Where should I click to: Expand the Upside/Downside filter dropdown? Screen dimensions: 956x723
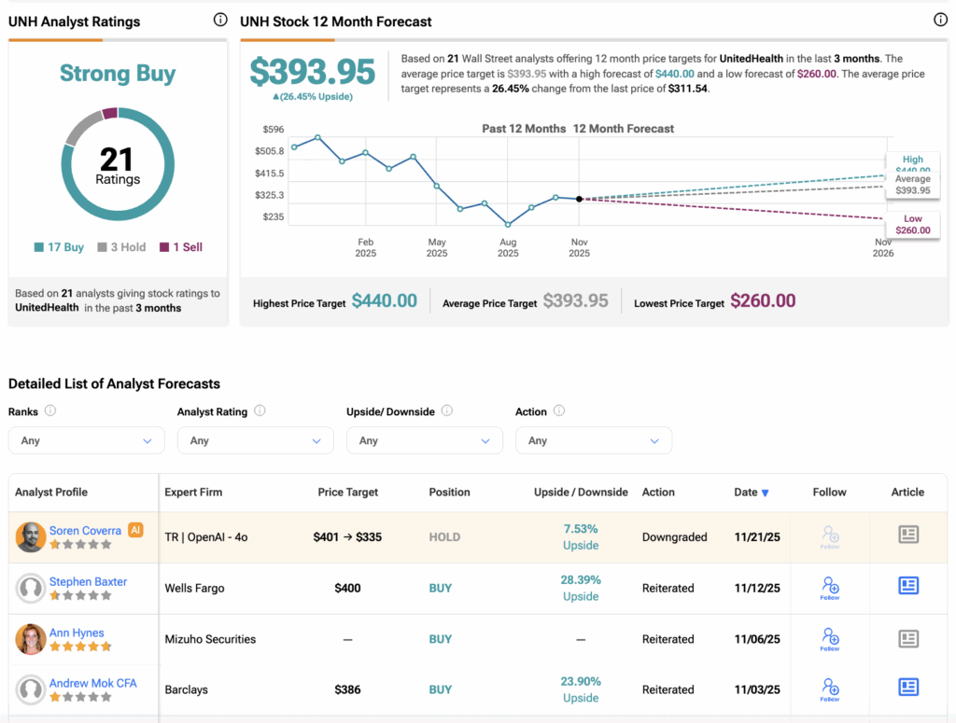click(424, 440)
